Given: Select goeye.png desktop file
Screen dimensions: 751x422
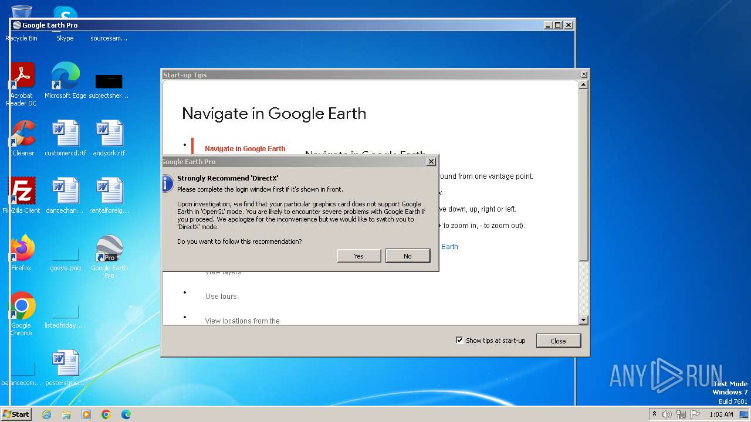Looking at the screenshot, I should coord(65,258).
